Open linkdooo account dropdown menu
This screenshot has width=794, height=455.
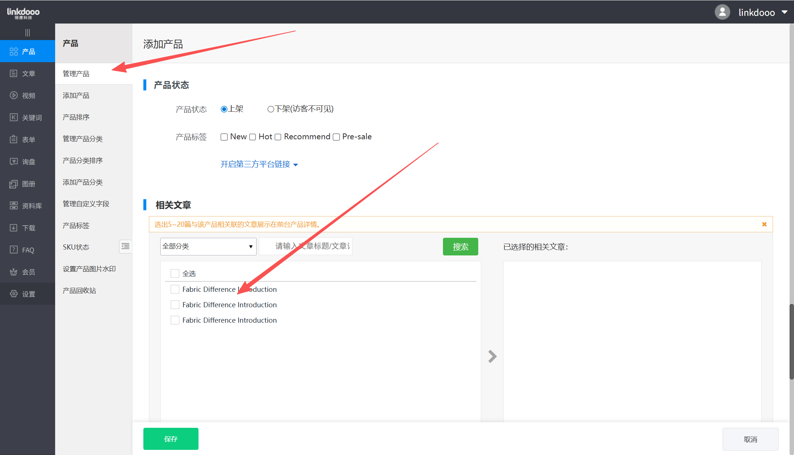point(784,12)
